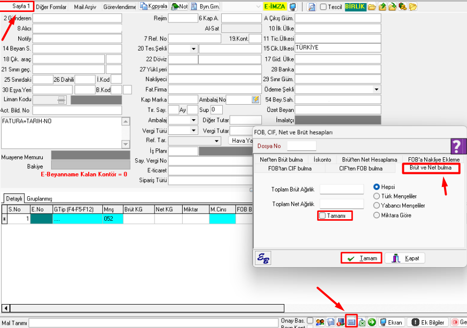Open the Gruplanmış tab
Viewport: 467px width, 328px height.
click(x=40, y=199)
